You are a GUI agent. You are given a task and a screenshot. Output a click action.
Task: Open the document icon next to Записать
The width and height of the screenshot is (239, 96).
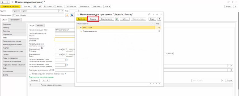point(35,7)
